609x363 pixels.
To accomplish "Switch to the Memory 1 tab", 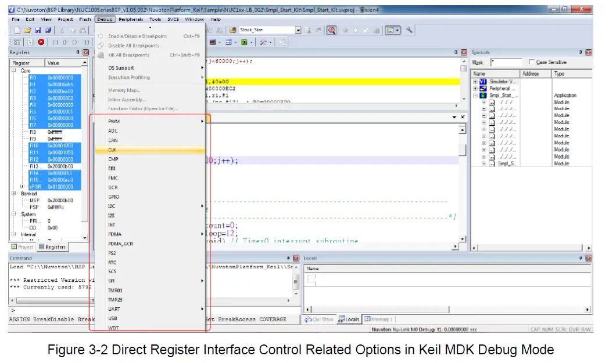I will click(378, 319).
